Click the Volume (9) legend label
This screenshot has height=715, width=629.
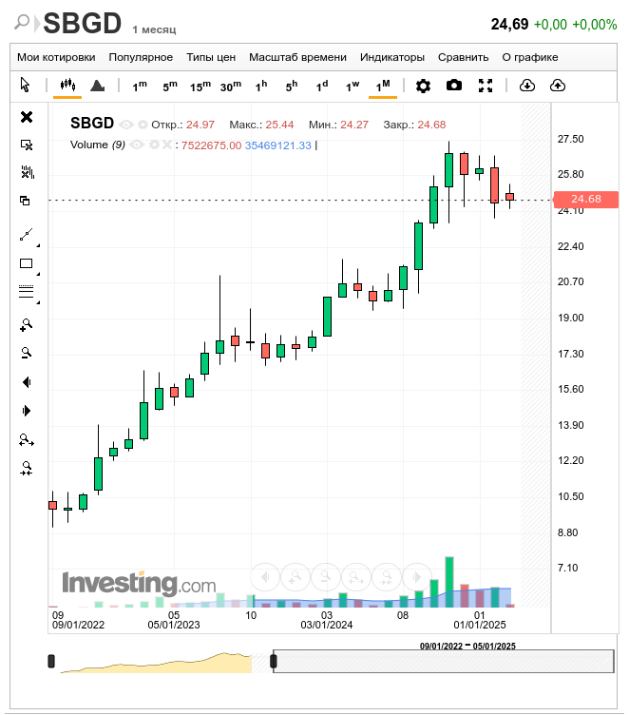(98, 145)
